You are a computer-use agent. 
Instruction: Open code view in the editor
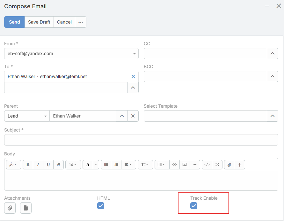pos(207,165)
